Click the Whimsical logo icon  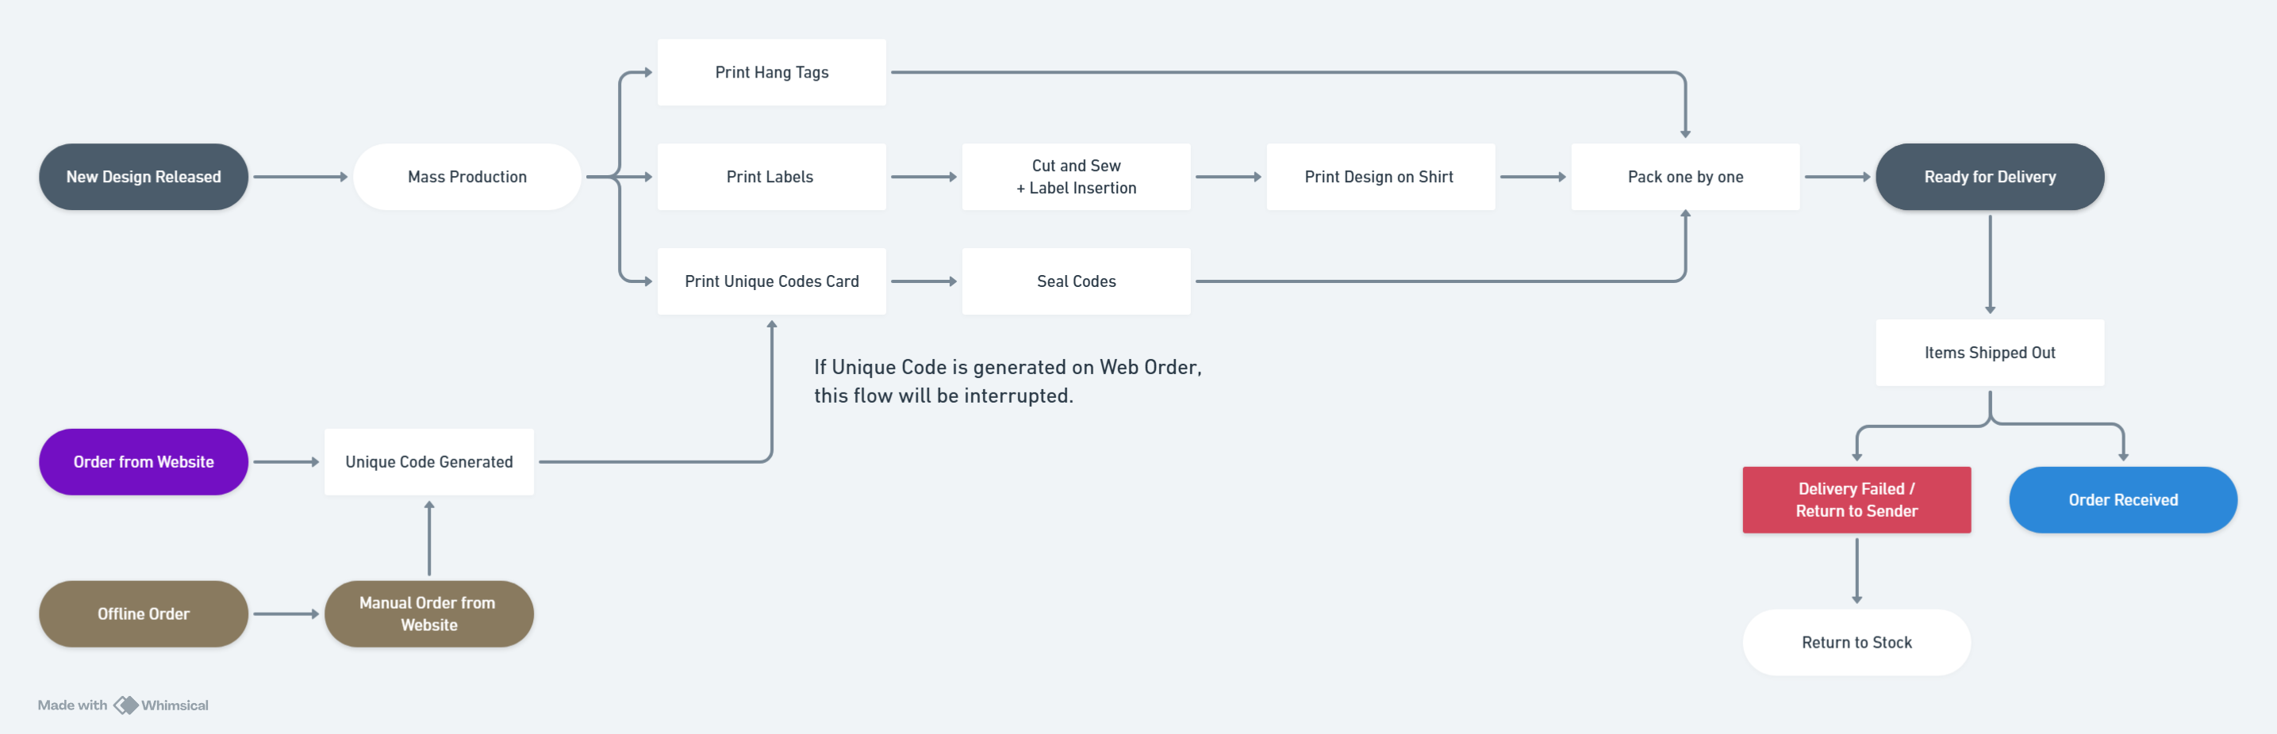click(x=126, y=705)
